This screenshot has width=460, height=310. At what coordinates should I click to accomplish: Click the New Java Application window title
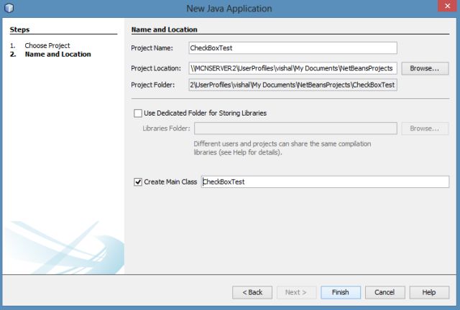click(x=229, y=9)
